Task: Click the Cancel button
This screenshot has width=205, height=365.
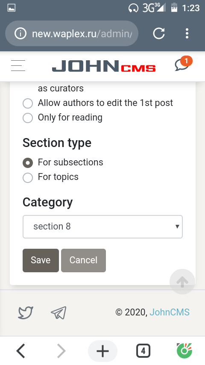Action: (x=84, y=260)
